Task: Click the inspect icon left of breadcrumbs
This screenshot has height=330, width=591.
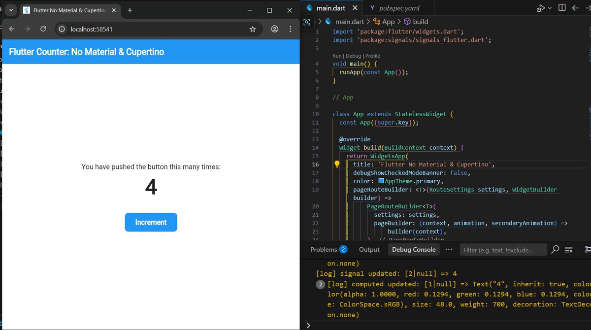Action: pyautogui.click(x=307, y=22)
